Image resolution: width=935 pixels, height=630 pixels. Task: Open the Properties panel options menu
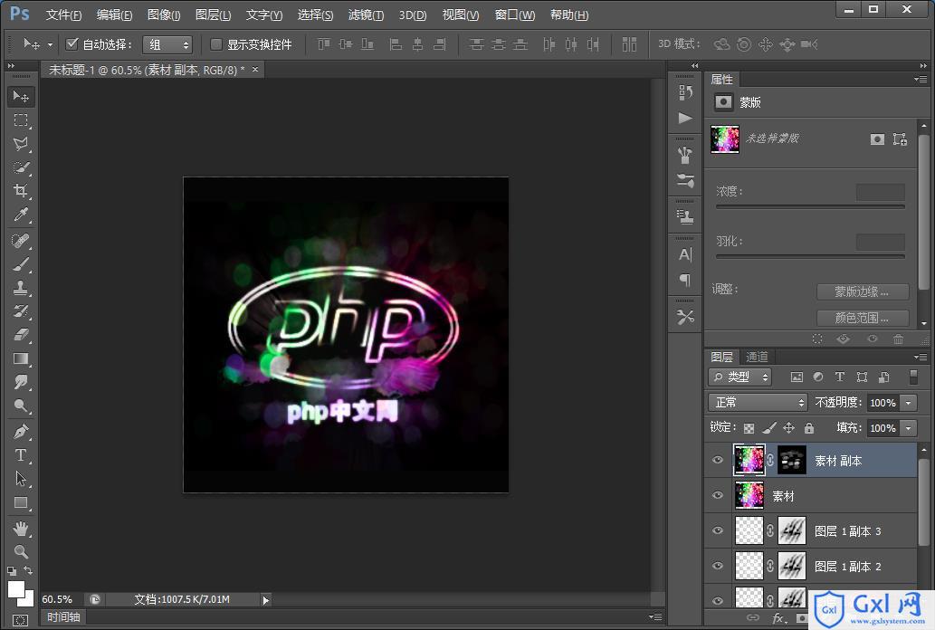pos(921,80)
